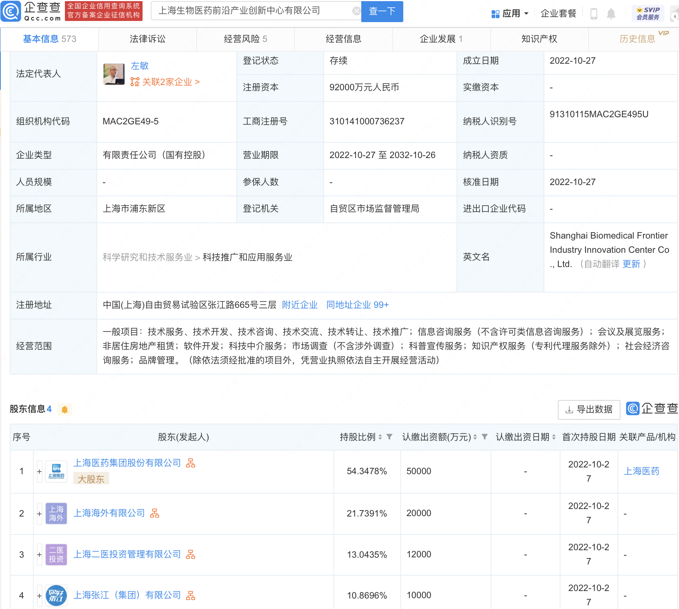Click the 大股东 tag under 上海医药集团
This screenshot has height=609, width=679.
(91, 479)
